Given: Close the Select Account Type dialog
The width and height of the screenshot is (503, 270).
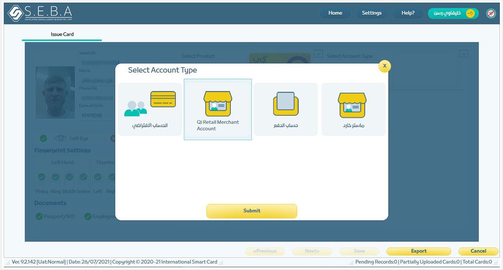Looking at the screenshot, I should click(x=384, y=66).
